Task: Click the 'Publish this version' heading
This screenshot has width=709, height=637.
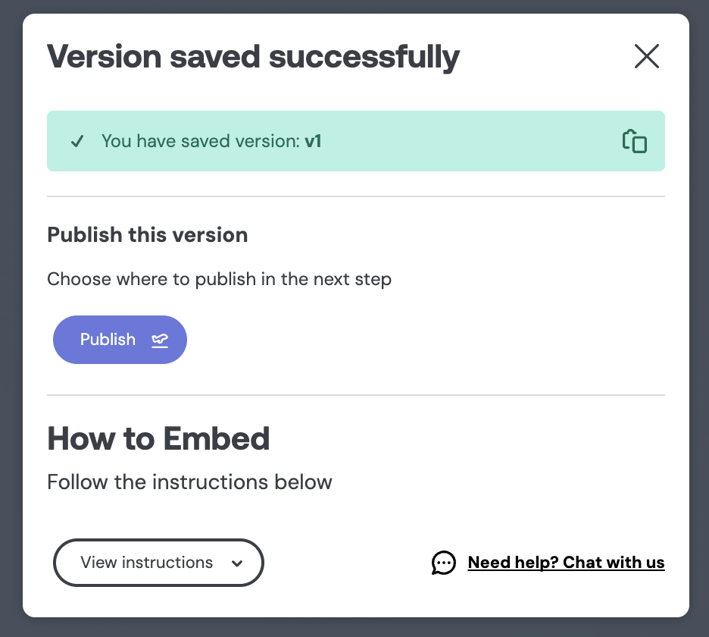Action: [148, 235]
